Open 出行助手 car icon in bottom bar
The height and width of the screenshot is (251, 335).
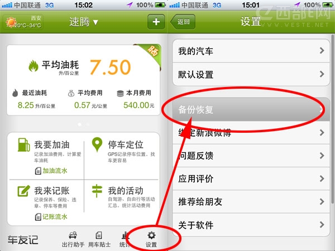[x=73, y=235]
